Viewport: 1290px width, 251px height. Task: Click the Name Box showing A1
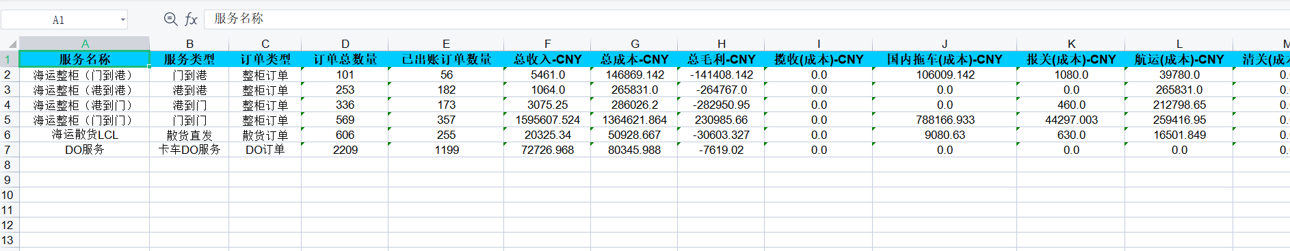tap(59, 20)
